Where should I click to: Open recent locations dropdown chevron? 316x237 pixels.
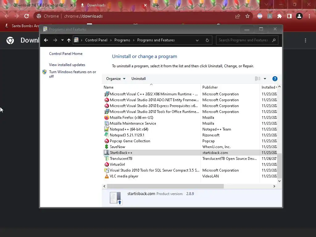(62, 40)
